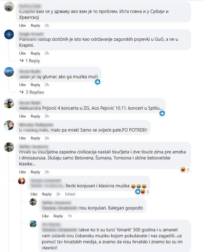This screenshot has width=203, height=252.
Task: Click the 2h timestamp on the Hrvati tisućljetna comment
Action: tap(47, 172)
